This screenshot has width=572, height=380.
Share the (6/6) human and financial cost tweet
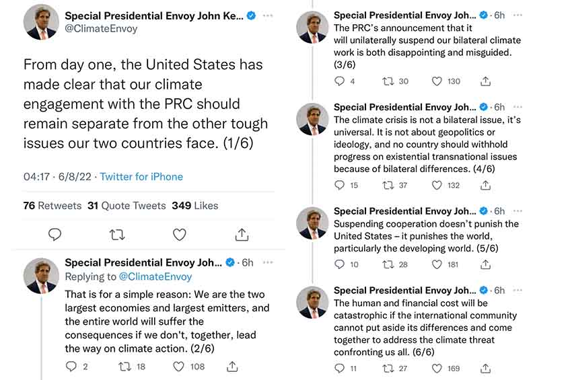[x=485, y=368]
